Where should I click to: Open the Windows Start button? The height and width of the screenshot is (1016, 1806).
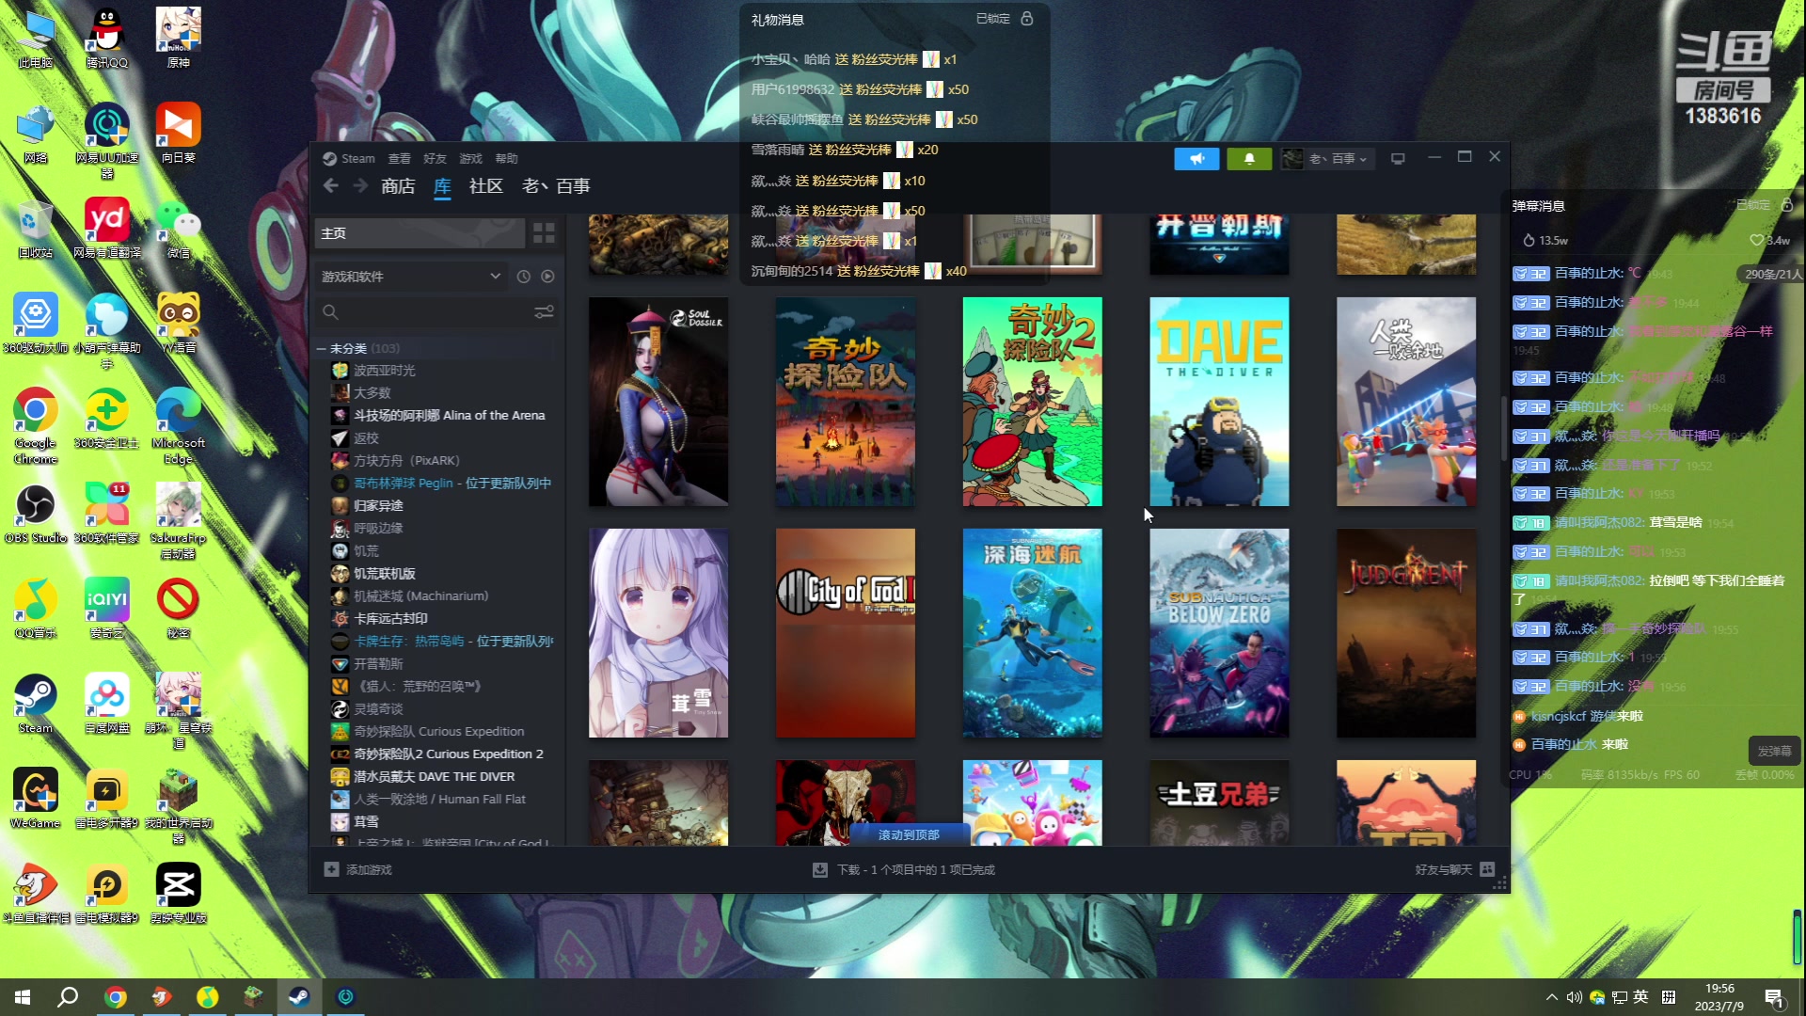tap(23, 997)
